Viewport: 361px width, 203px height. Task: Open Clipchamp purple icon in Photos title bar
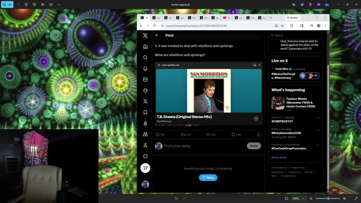[319, 5]
